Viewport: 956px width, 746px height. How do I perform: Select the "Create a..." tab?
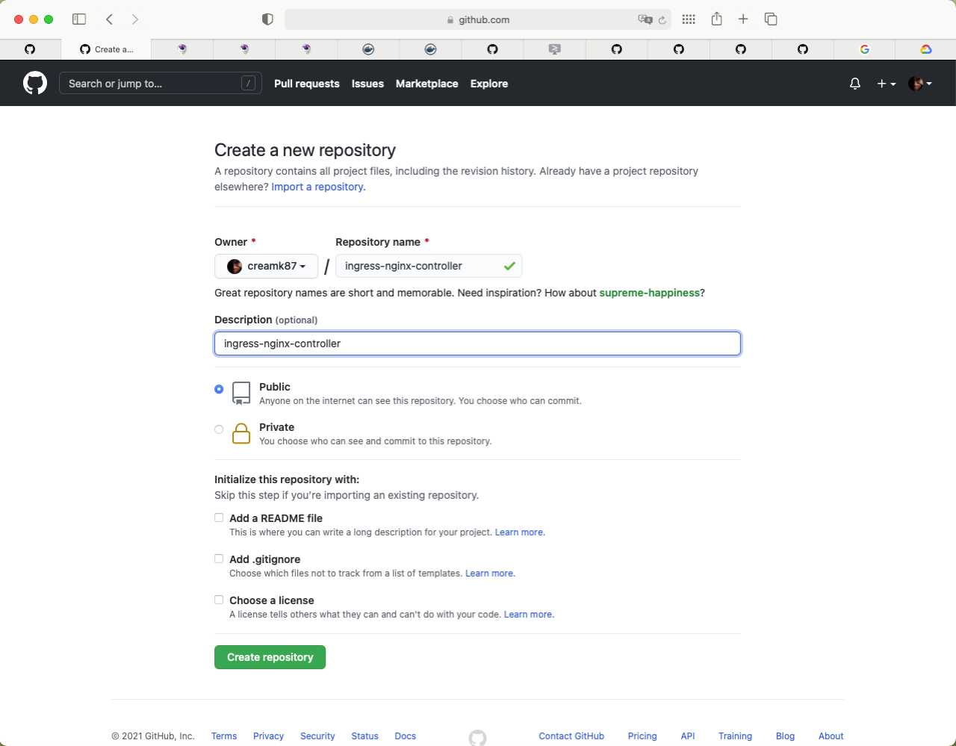point(106,49)
